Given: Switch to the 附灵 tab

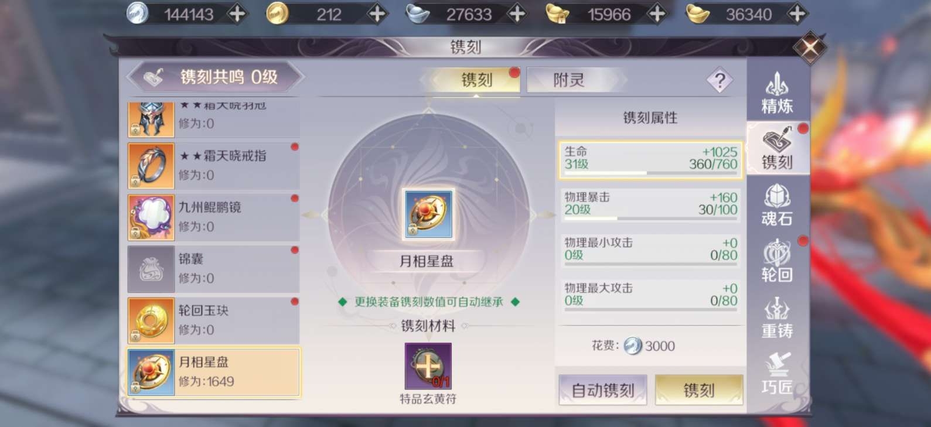Looking at the screenshot, I should pos(569,80).
